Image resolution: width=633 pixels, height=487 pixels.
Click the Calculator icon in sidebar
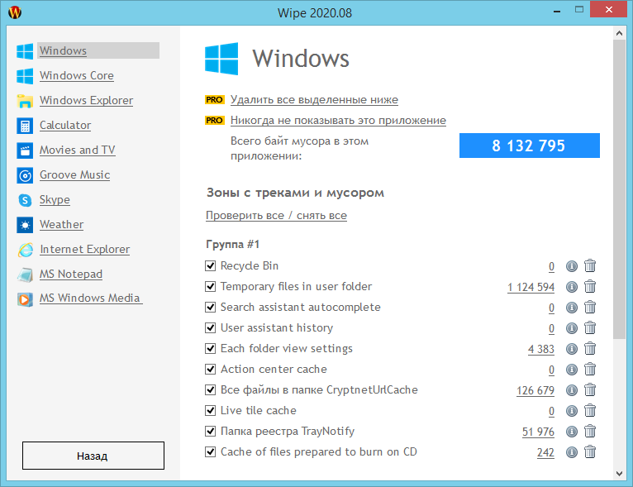[25, 126]
